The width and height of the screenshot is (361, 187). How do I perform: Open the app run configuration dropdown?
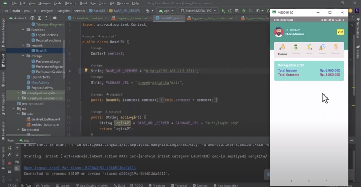click(167, 11)
